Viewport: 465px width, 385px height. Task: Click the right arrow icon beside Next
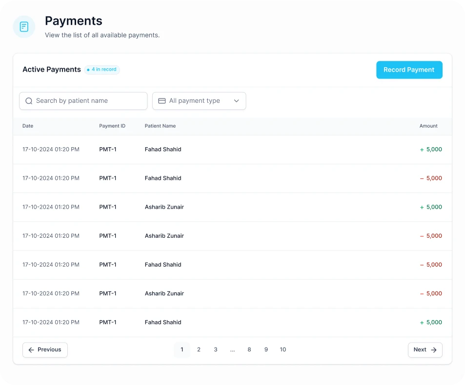(434, 350)
